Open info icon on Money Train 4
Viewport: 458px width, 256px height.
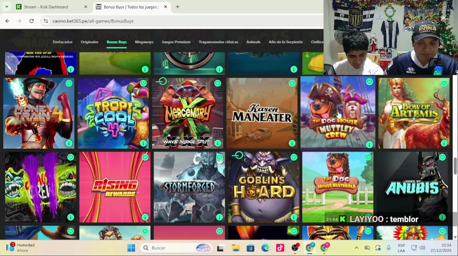[x=69, y=143]
